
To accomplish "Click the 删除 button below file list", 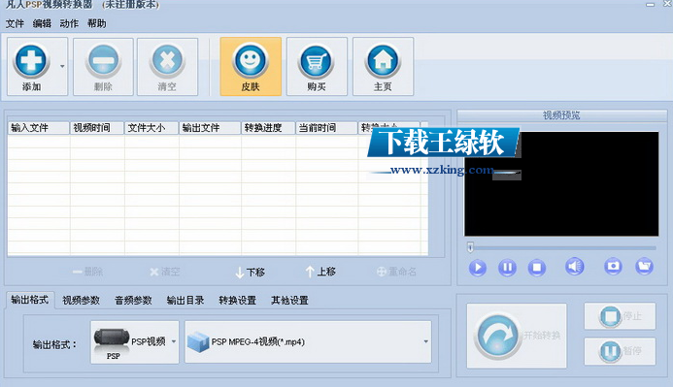I will (x=88, y=272).
